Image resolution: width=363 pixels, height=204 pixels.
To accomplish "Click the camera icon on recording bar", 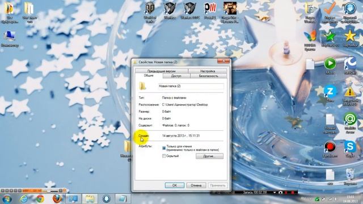I will coord(280,193).
